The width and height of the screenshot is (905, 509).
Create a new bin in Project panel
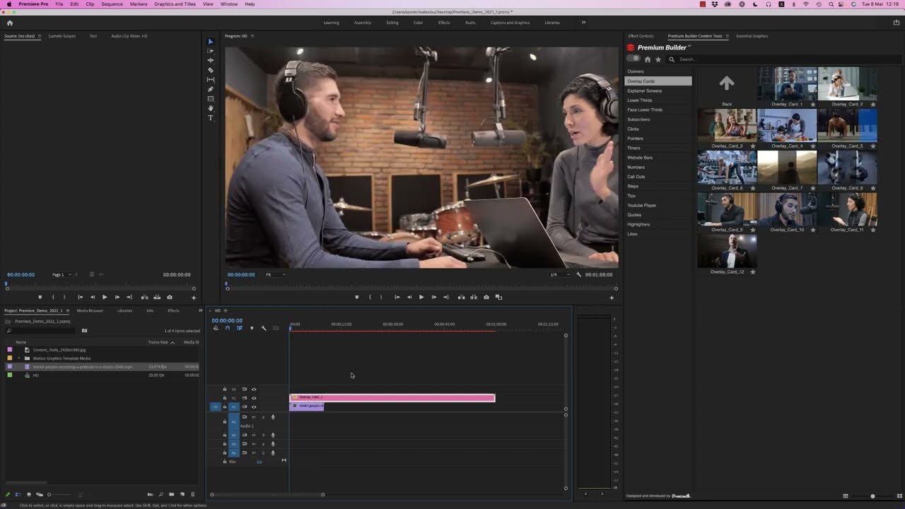(x=172, y=494)
